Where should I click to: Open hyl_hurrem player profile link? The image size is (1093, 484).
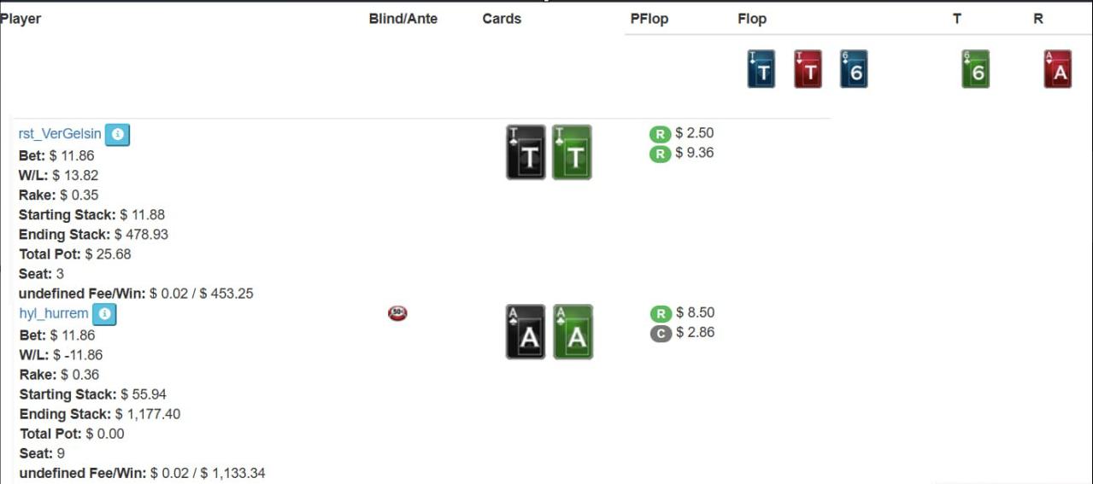click(53, 313)
